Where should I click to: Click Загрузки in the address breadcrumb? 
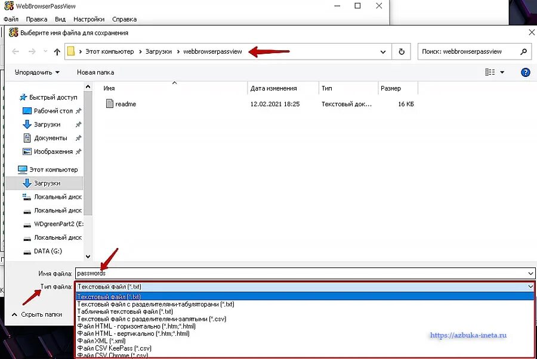pos(159,52)
